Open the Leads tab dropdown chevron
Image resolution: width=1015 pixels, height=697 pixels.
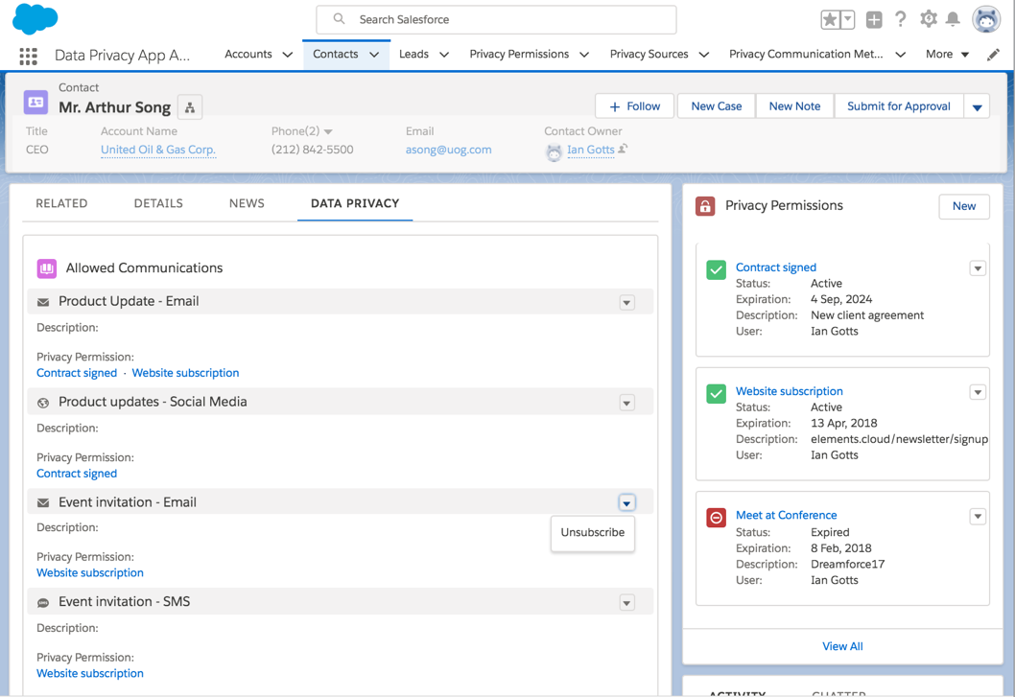(444, 55)
